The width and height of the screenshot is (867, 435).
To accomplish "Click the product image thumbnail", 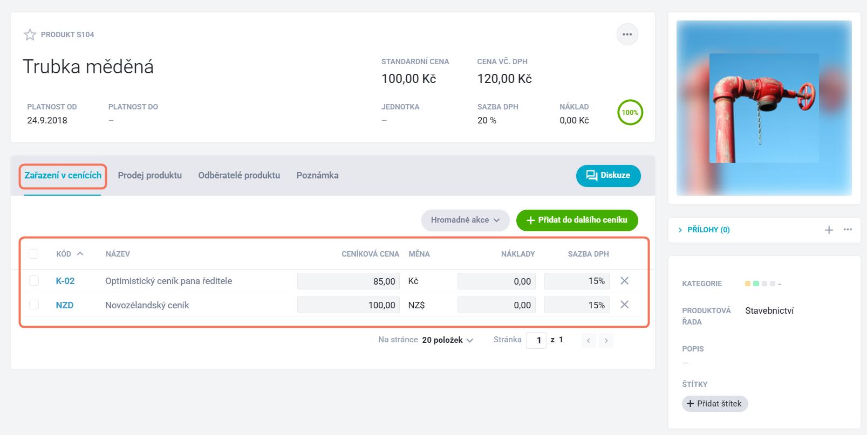I will click(764, 108).
